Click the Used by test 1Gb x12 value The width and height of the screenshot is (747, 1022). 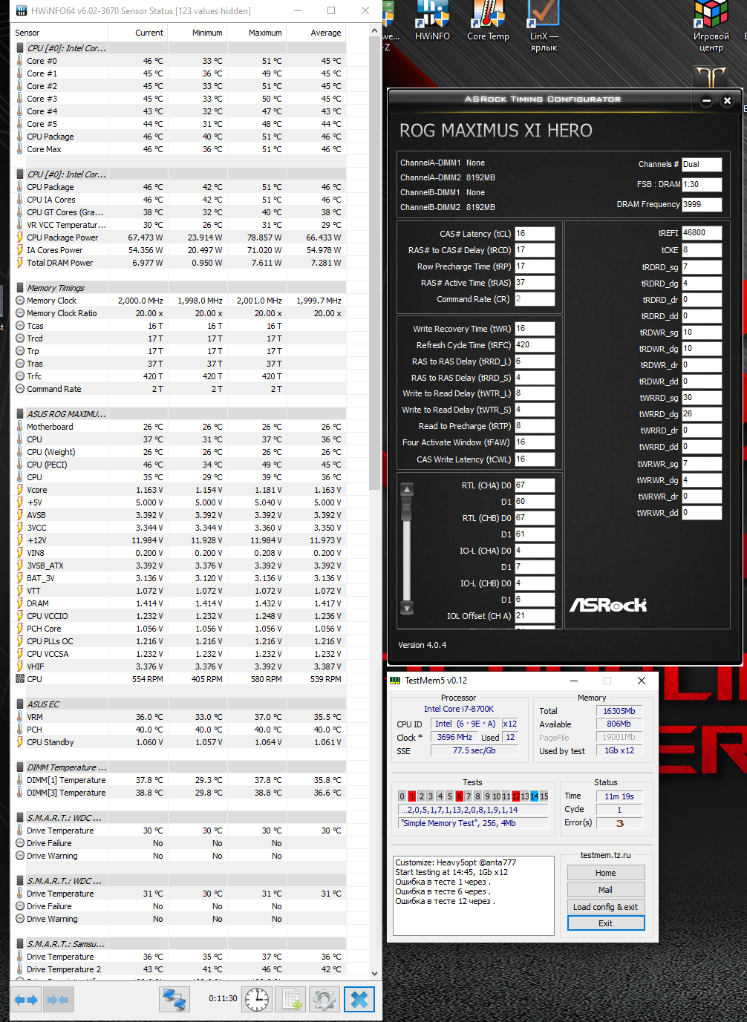click(x=619, y=751)
